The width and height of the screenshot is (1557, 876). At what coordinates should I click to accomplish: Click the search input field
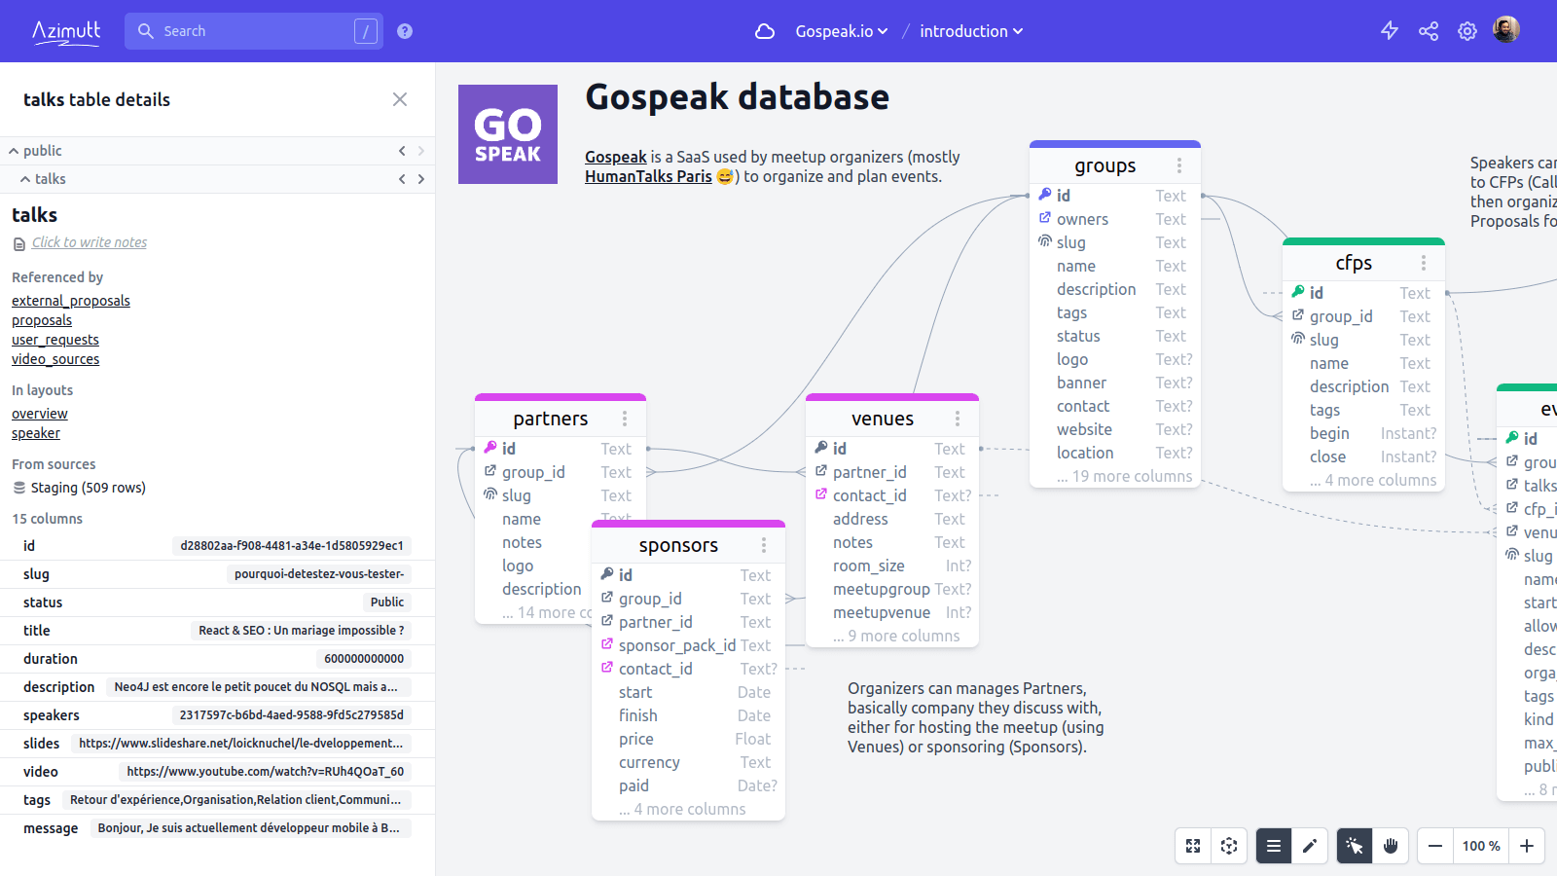pyautogui.click(x=253, y=30)
